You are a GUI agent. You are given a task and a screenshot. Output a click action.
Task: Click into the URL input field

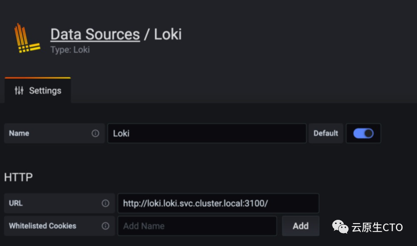point(218,203)
